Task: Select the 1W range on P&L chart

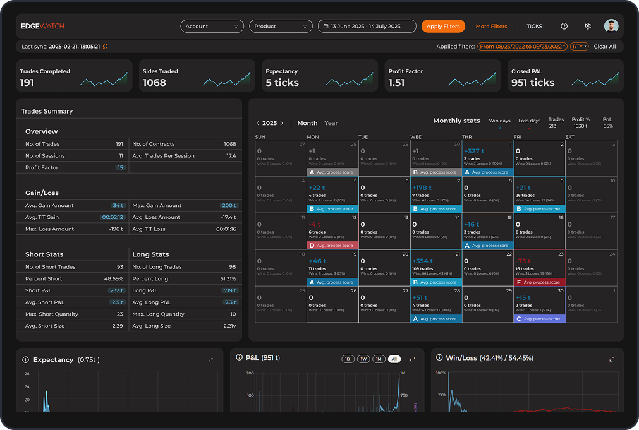Action: click(363, 359)
